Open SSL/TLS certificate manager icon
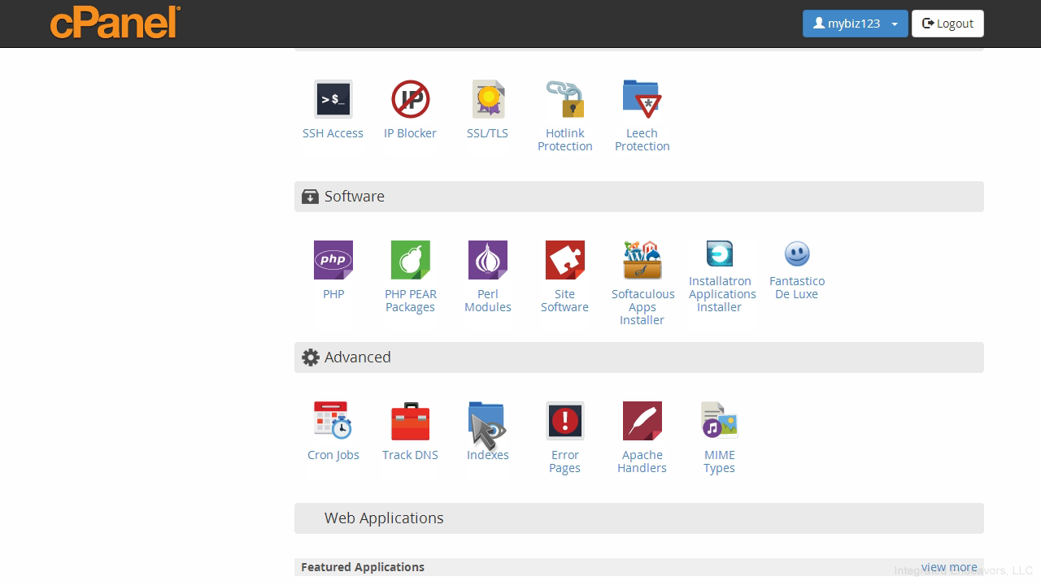Screen dimensions: 1041x585 tap(488, 100)
